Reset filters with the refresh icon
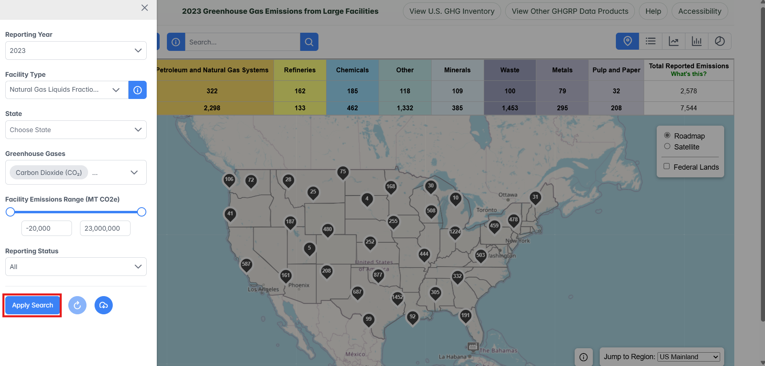 click(x=77, y=305)
